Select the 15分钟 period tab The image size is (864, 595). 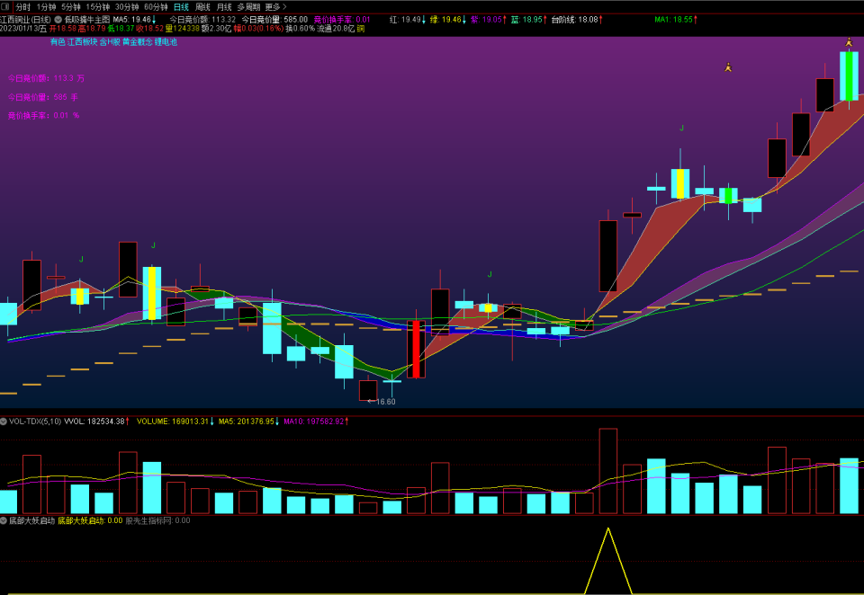click(97, 7)
